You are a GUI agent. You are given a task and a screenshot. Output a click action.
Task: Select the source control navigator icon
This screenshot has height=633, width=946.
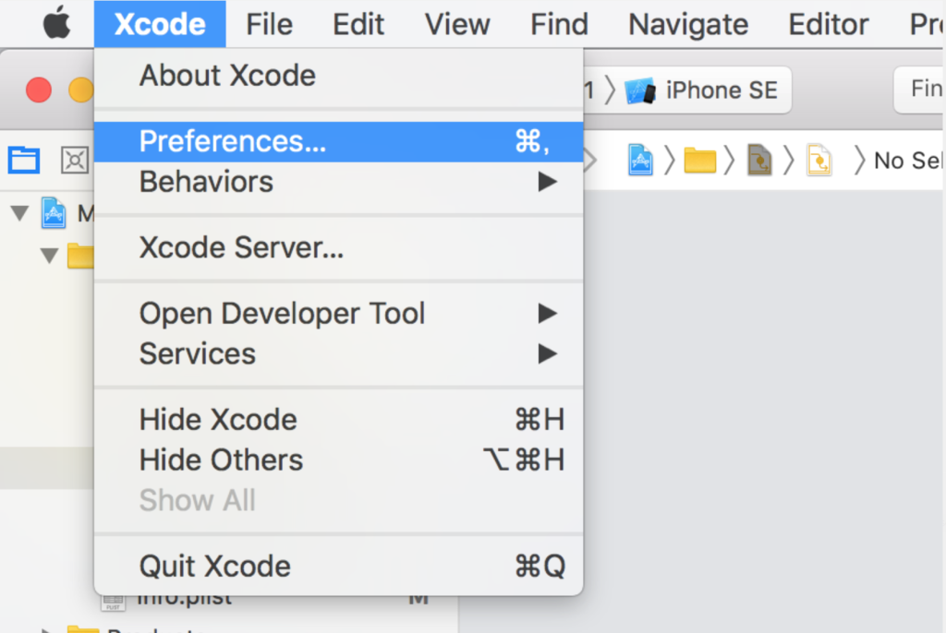(74, 161)
